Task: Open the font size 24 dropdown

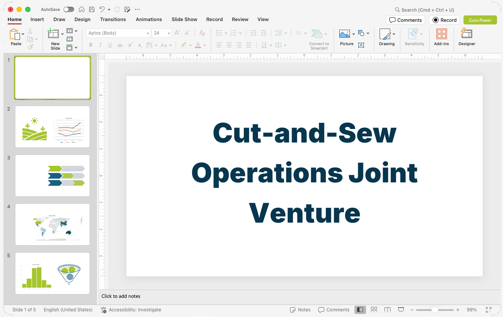Action: (169, 33)
